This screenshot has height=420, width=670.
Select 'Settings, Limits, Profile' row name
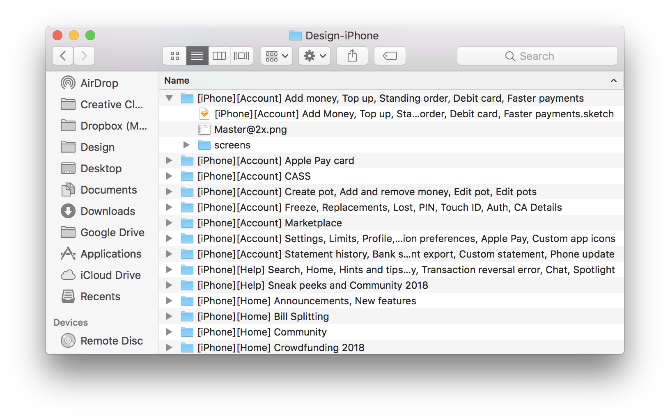[406, 238]
